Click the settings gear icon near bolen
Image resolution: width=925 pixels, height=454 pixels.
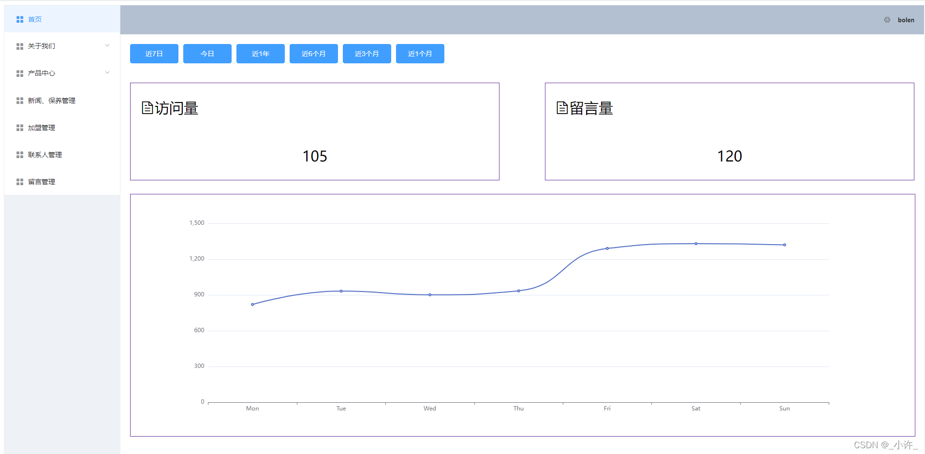coord(887,20)
